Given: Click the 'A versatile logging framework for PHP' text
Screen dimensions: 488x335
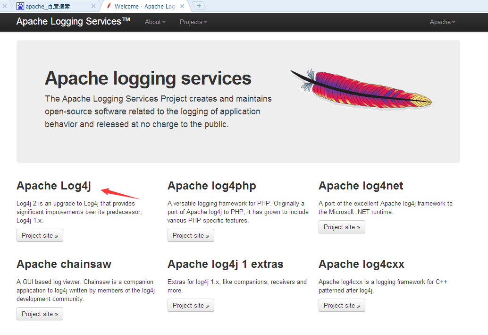Looking at the screenshot, I should coord(238,212).
